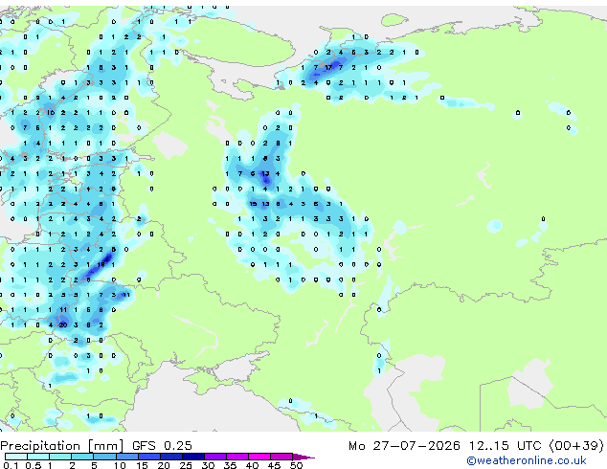607x469 pixels.
Task: Click the 0.5–1 mm legend color swatch
Action: (x=38, y=457)
